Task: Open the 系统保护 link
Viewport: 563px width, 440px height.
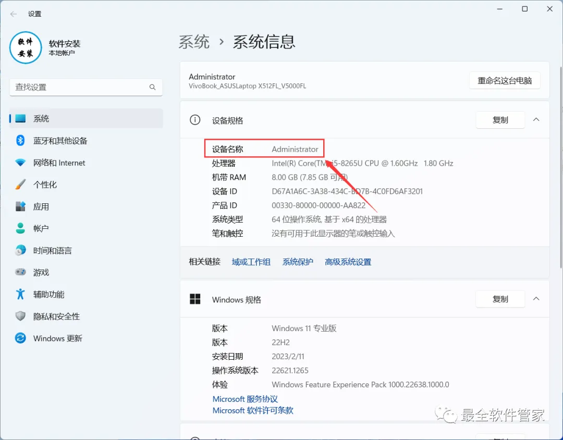Action: click(x=298, y=262)
